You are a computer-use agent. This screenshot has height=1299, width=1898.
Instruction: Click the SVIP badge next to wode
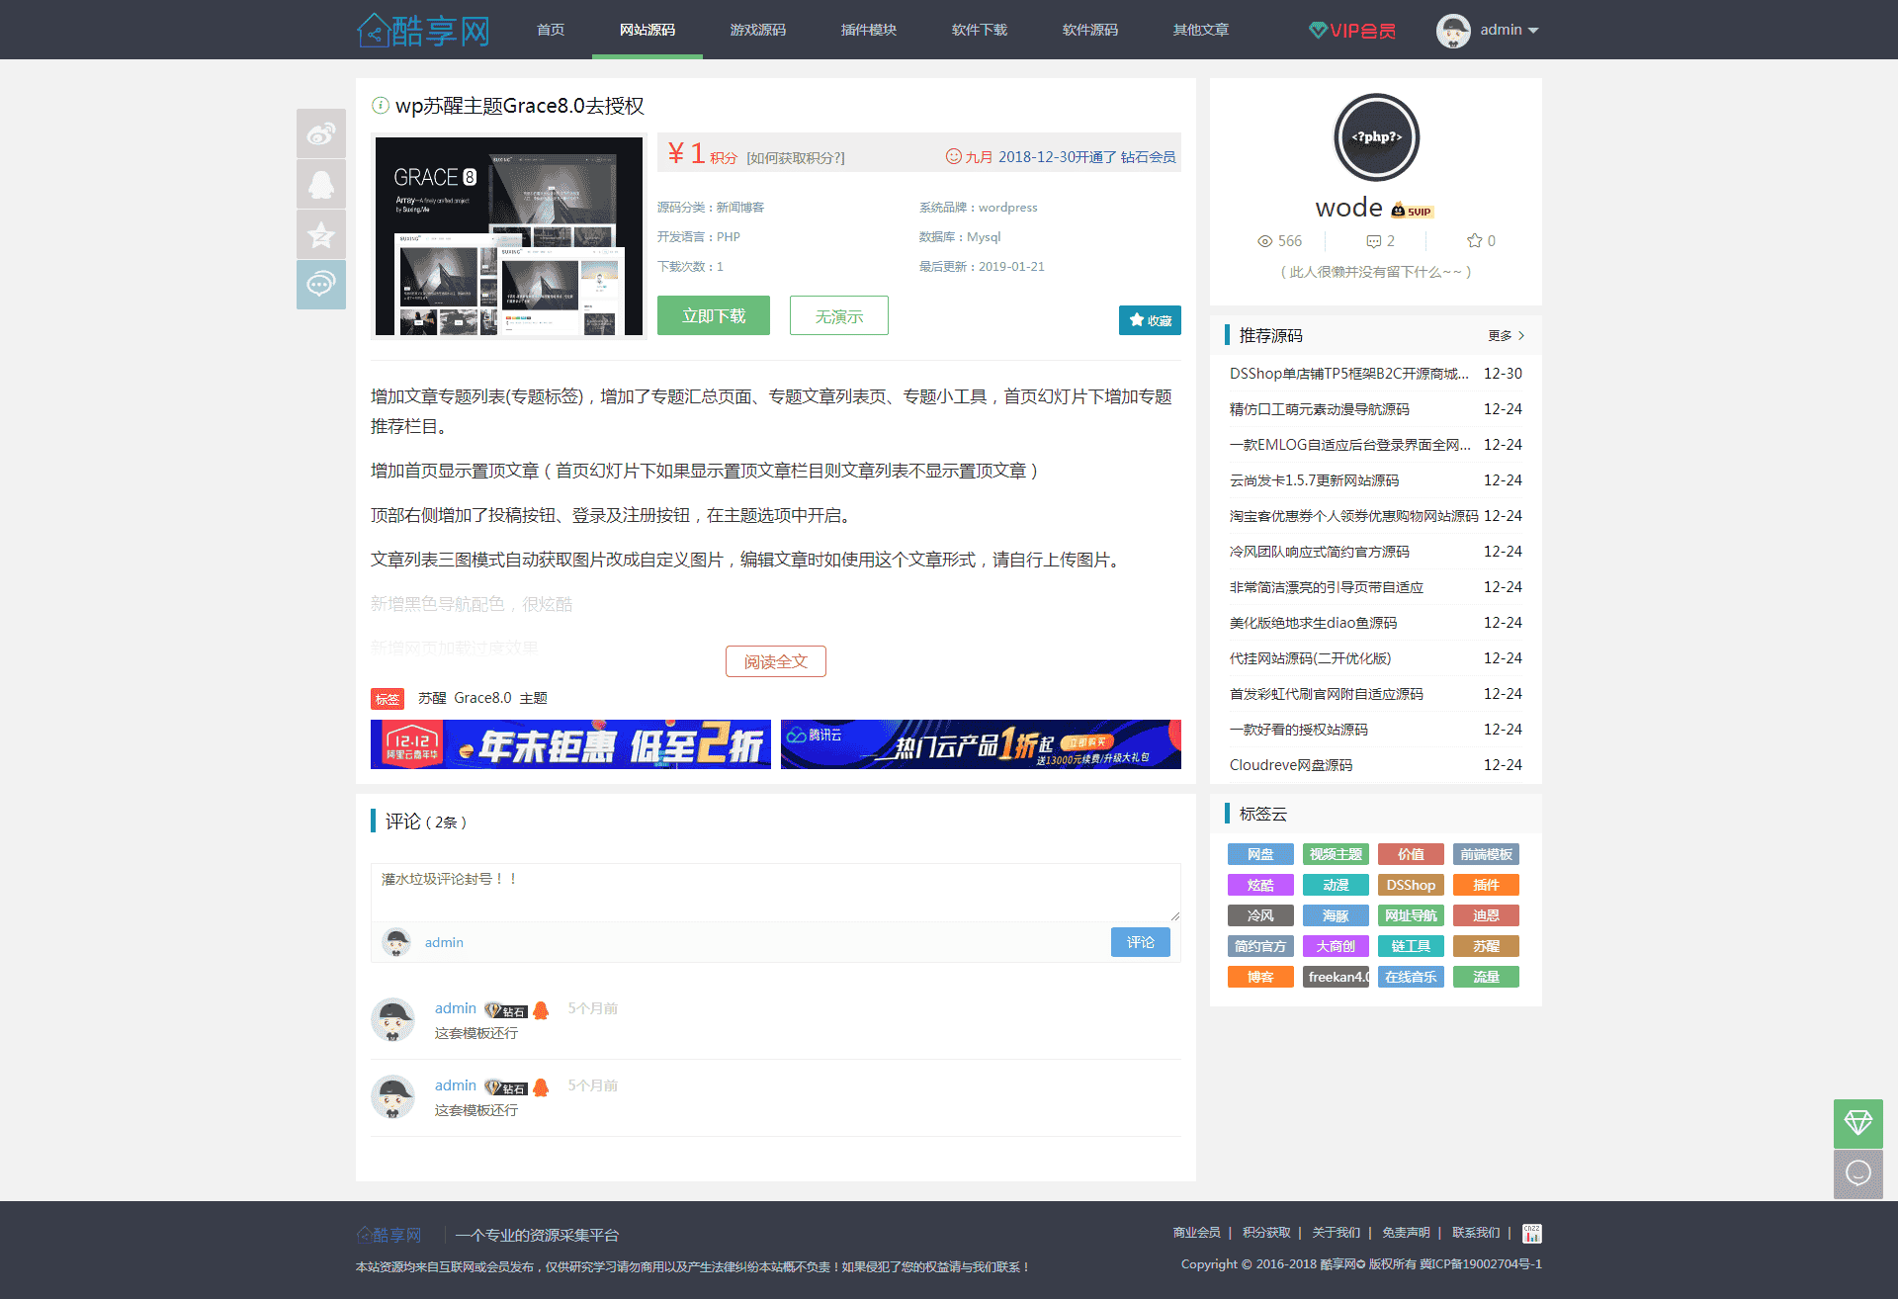(1412, 210)
